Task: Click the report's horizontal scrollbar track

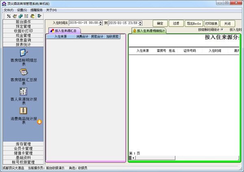Action: click(x=207, y=158)
